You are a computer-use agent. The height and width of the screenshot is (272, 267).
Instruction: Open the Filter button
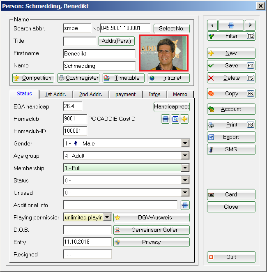pos(231,36)
